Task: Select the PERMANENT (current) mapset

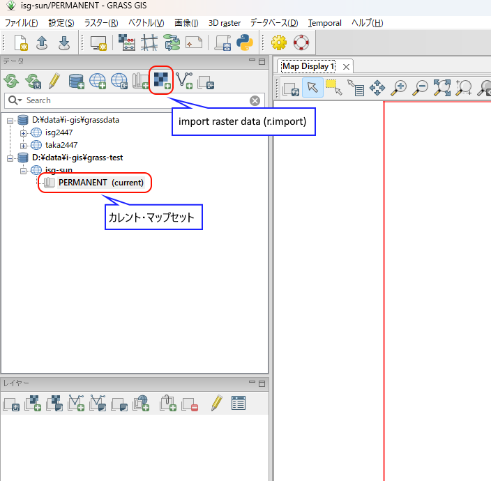Action: [x=101, y=183]
